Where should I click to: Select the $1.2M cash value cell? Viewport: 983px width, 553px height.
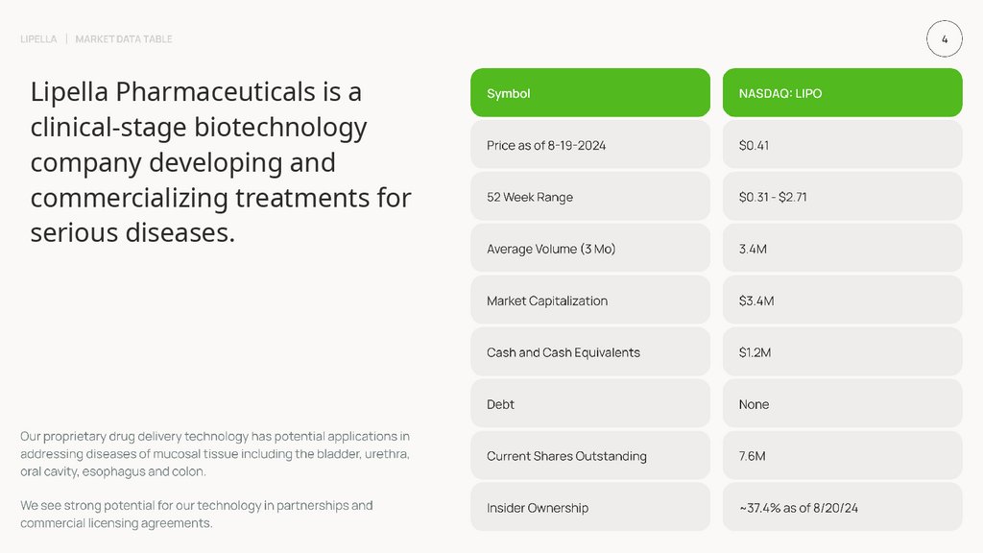[x=842, y=352]
